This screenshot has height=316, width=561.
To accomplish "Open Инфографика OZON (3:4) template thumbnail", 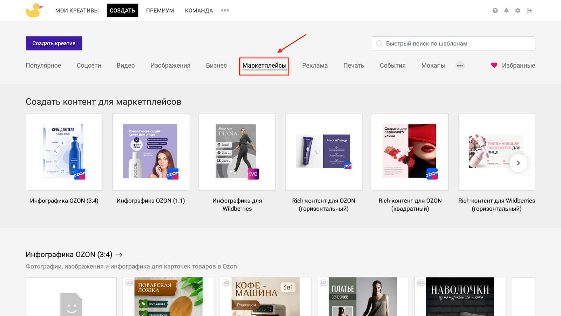I will pos(64,152).
